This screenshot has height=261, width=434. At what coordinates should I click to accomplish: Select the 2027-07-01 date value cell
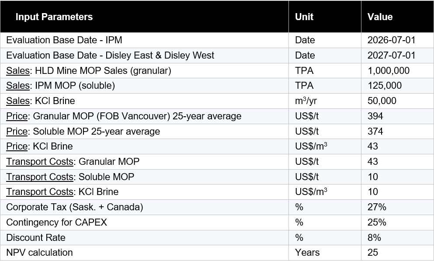pyautogui.click(x=391, y=56)
